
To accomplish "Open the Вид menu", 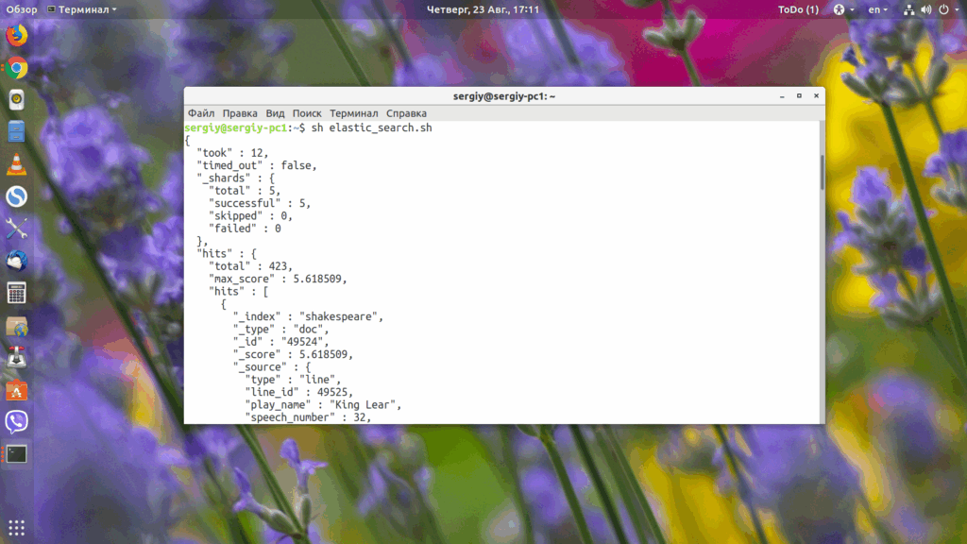I will 275,113.
